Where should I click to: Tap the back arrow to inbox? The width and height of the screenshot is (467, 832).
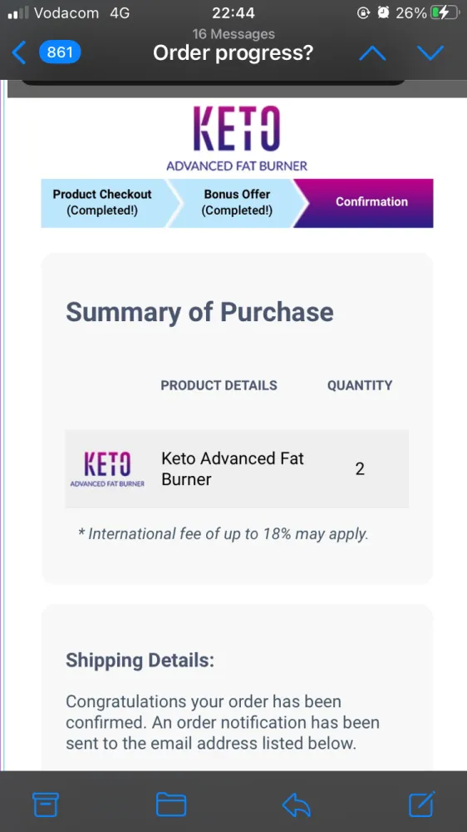point(18,53)
